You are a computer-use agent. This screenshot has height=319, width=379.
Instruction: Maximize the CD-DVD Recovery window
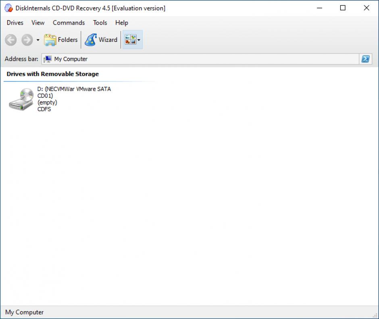click(x=343, y=8)
